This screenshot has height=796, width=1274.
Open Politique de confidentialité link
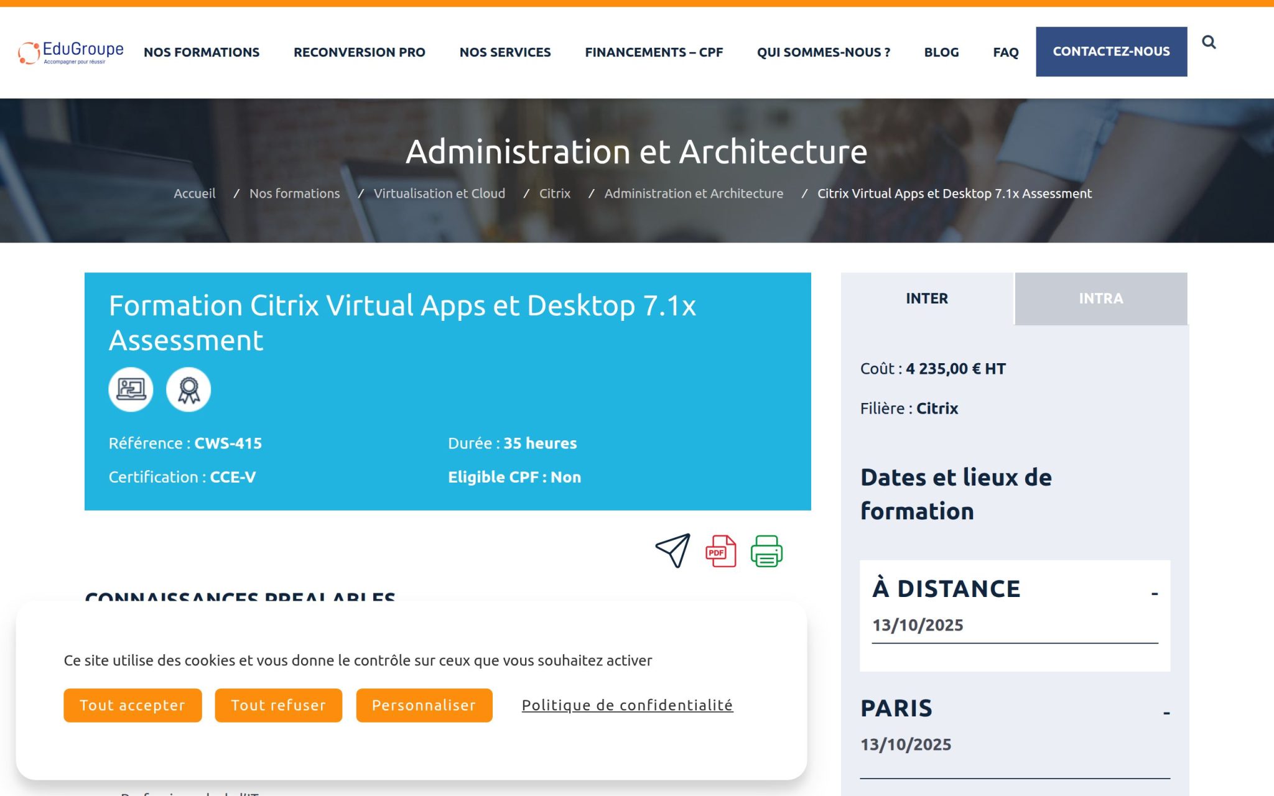click(627, 705)
